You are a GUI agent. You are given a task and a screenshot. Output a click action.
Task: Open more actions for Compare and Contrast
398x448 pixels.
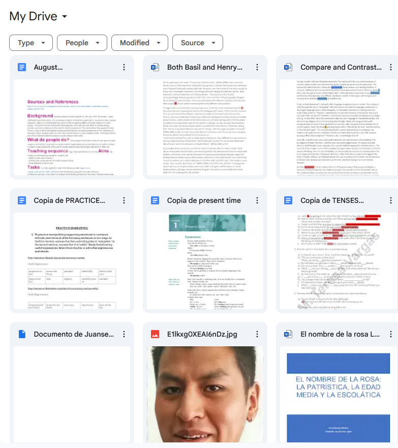pyautogui.click(x=391, y=67)
